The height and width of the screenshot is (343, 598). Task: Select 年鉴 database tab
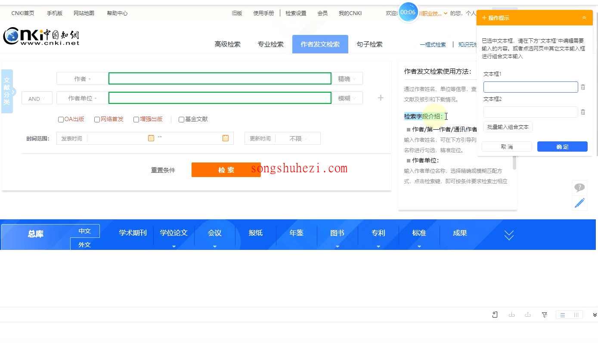click(297, 233)
